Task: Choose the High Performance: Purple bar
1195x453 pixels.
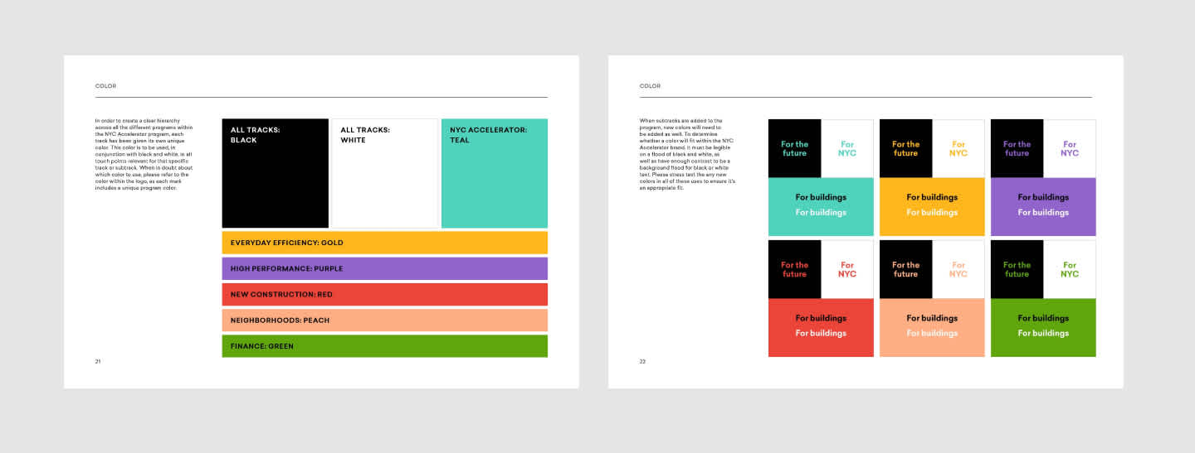Action: (384, 268)
